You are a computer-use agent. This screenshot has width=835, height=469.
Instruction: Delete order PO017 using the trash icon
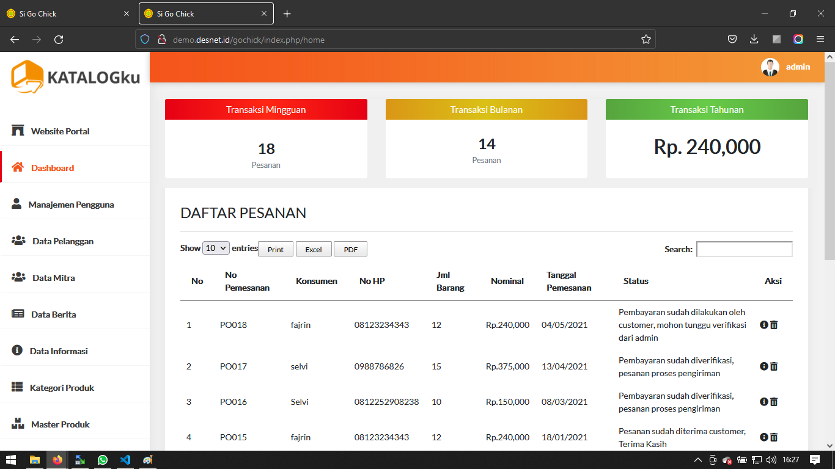tap(774, 366)
